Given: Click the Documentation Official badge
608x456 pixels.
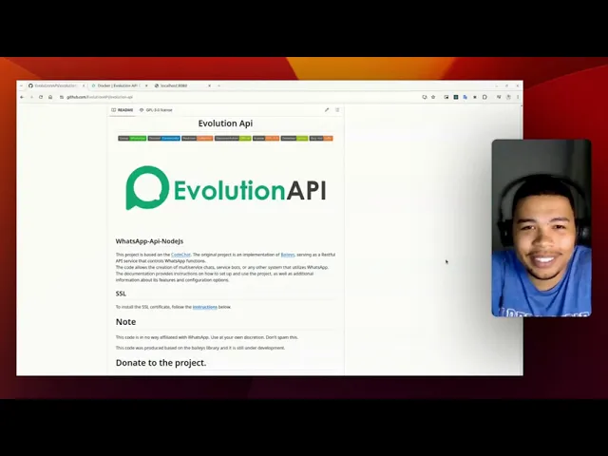Looking at the screenshot, I should pos(233,139).
